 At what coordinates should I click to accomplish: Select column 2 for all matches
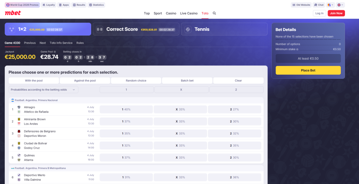tap(236, 90)
